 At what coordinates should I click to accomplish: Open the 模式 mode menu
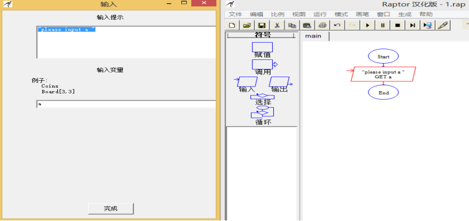coord(341,15)
